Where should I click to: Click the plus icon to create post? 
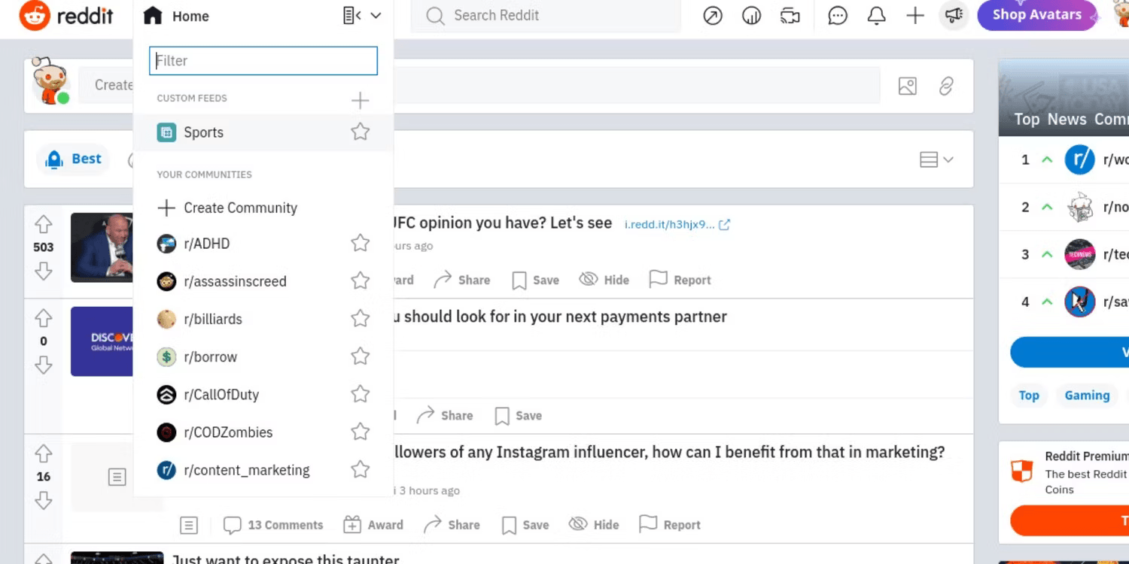(914, 16)
